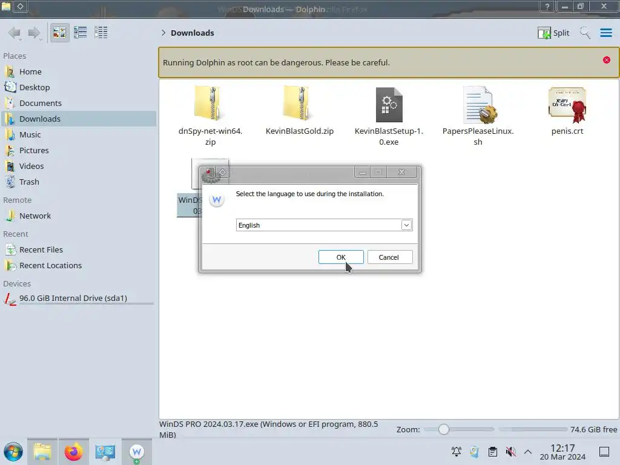Image resolution: width=620 pixels, height=465 pixels.
Task: Click the installer dialog's titlebar pin icon
Action: pos(223,173)
